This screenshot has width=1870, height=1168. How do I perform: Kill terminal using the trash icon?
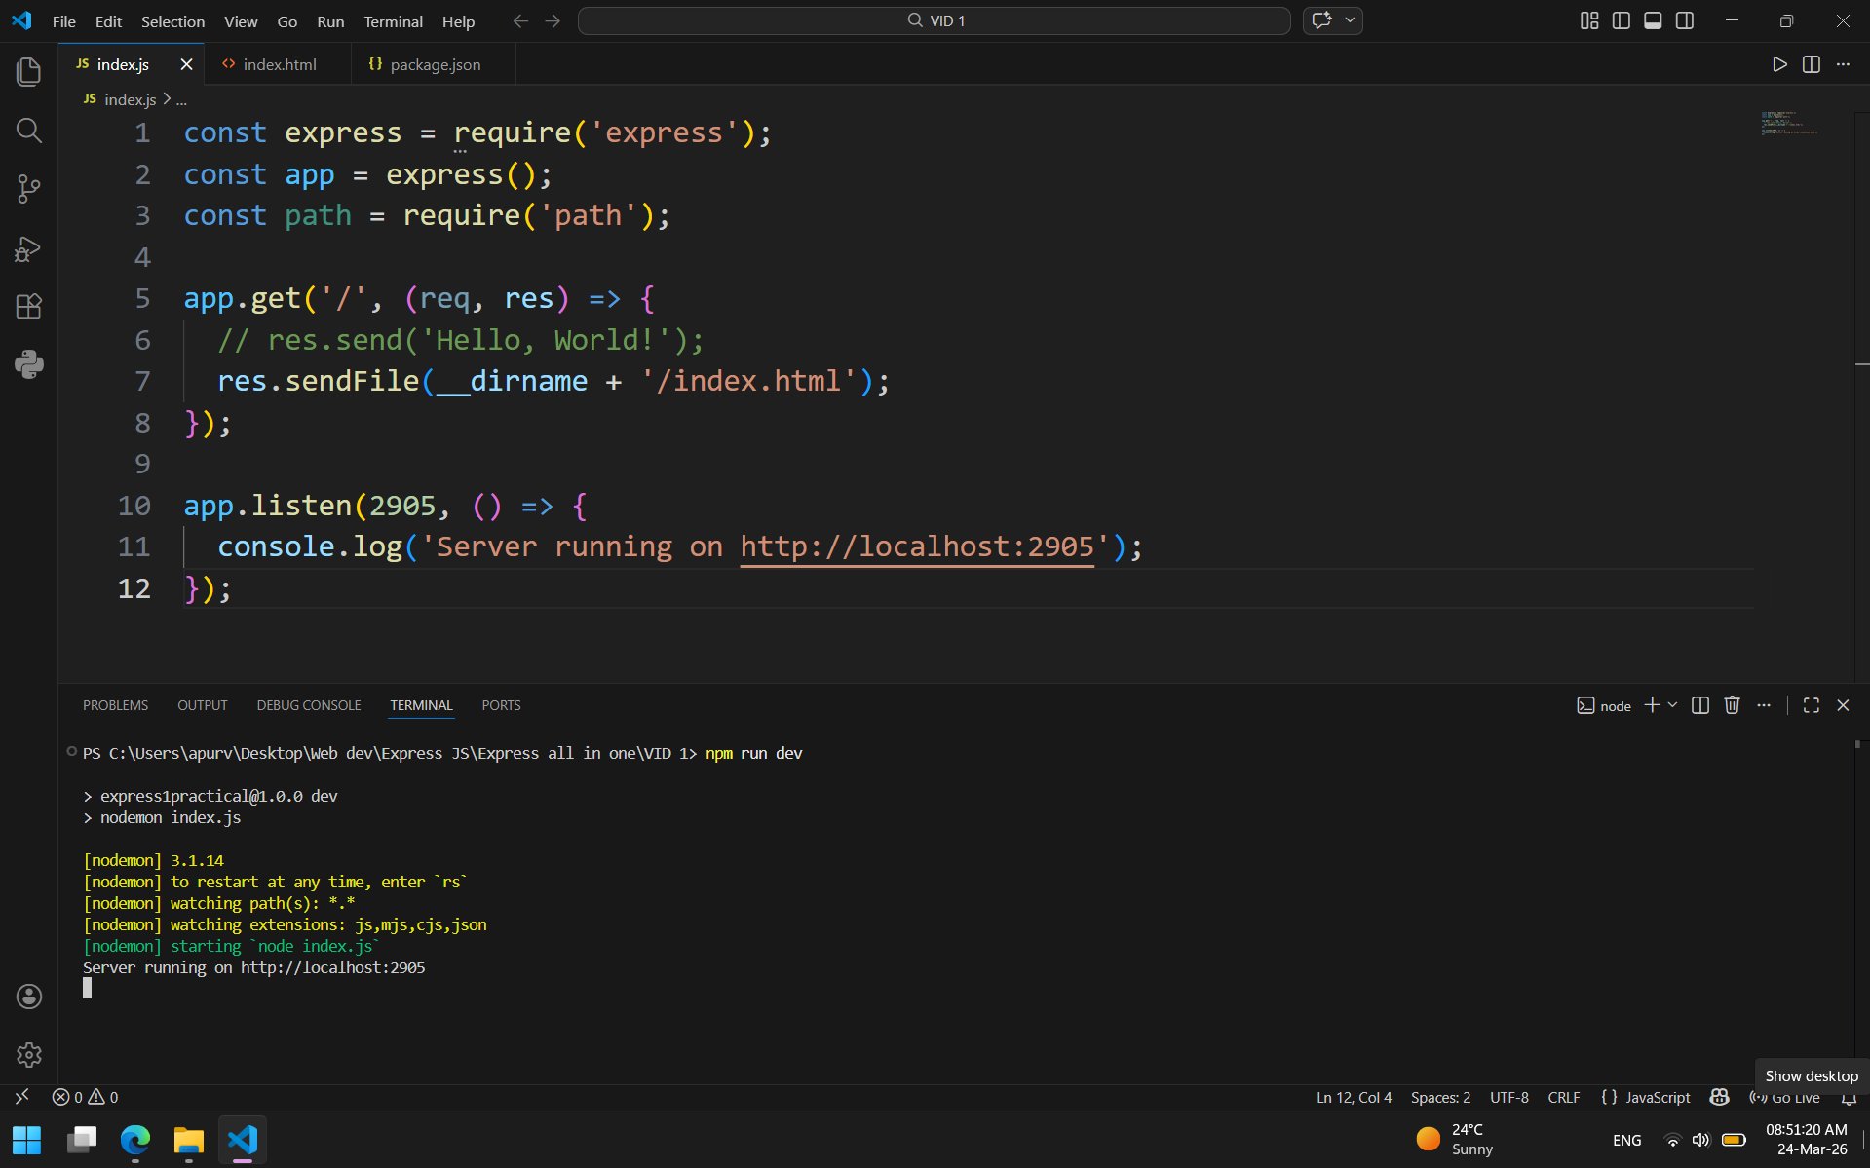pyautogui.click(x=1732, y=705)
